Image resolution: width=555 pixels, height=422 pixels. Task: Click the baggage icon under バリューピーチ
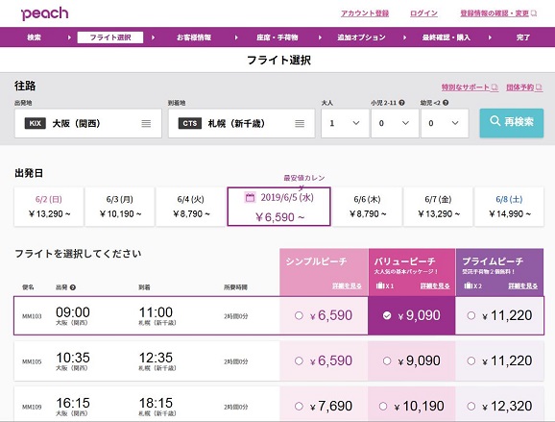pos(380,285)
